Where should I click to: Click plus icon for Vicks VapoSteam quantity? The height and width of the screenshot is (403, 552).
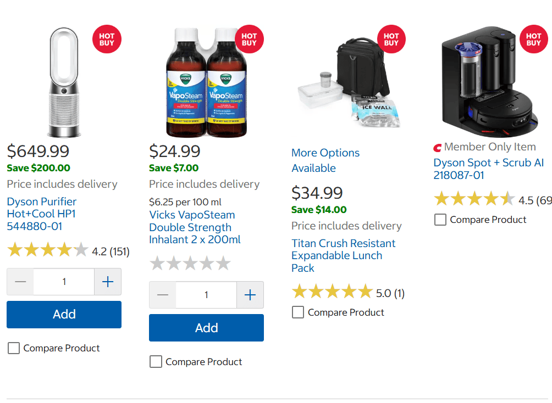[250, 295]
